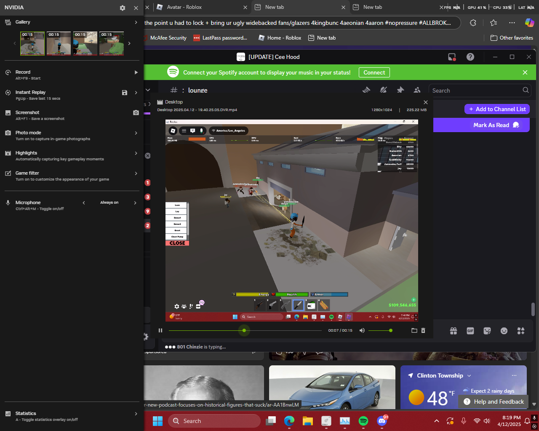Open NVIDIA overlay settings gear
Screen dimensions: 539x431
pyautogui.click(x=123, y=8)
